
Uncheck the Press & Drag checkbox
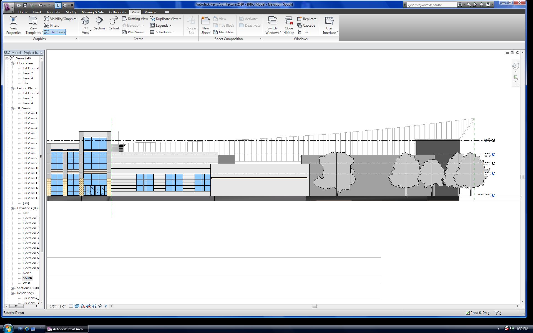pos(468,313)
